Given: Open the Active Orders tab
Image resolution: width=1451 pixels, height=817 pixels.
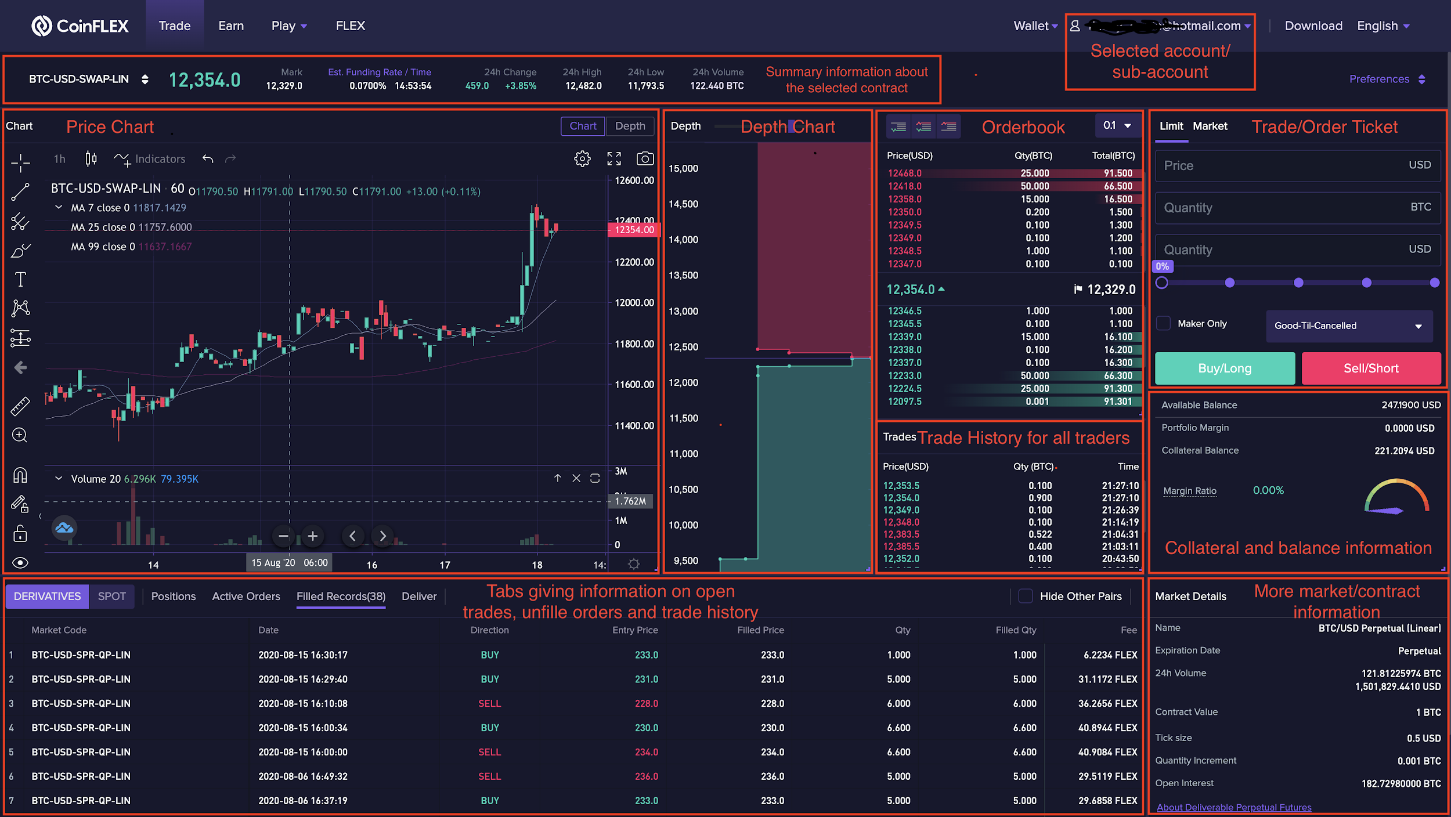Looking at the screenshot, I should coord(246,596).
